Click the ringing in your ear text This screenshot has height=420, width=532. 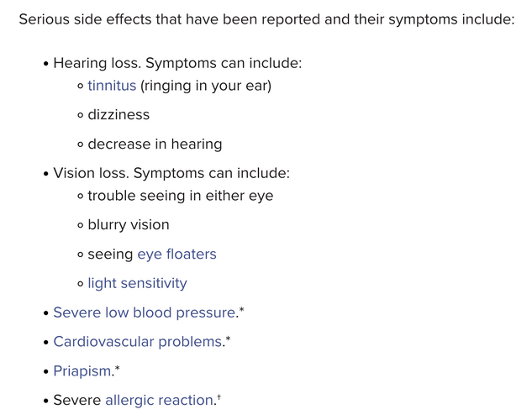coord(206,86)
